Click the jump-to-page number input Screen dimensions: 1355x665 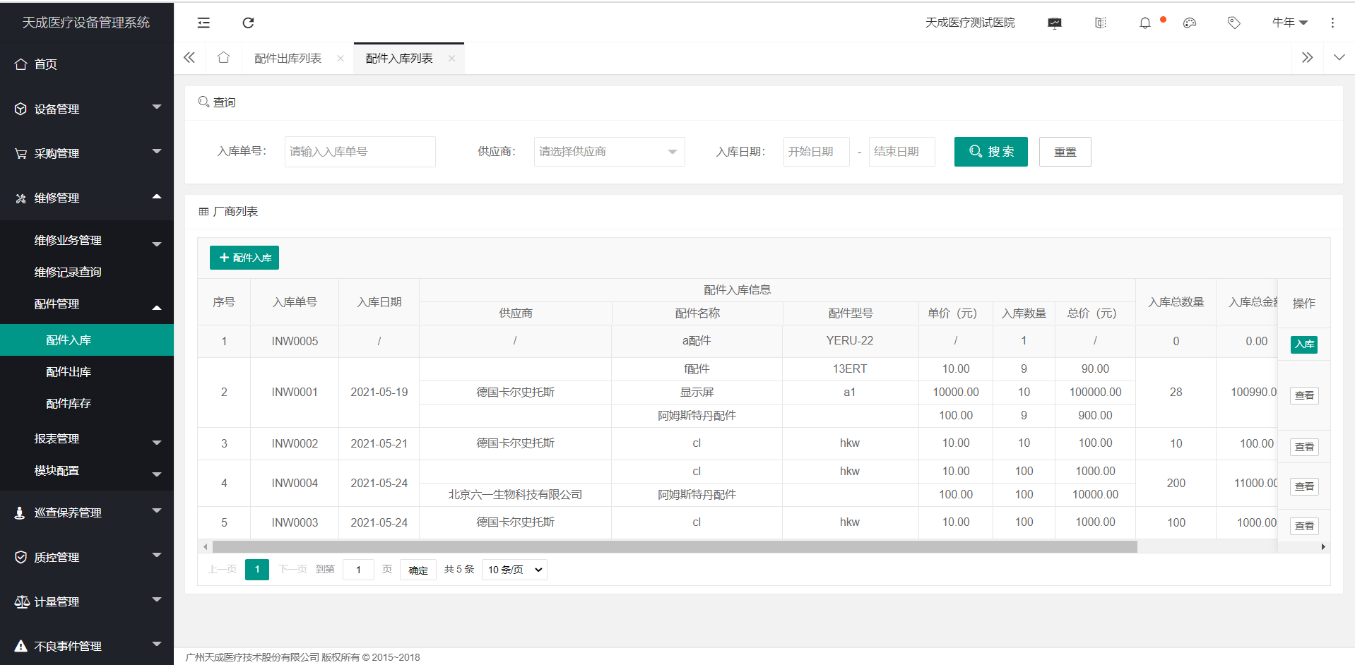click(358, 570)
